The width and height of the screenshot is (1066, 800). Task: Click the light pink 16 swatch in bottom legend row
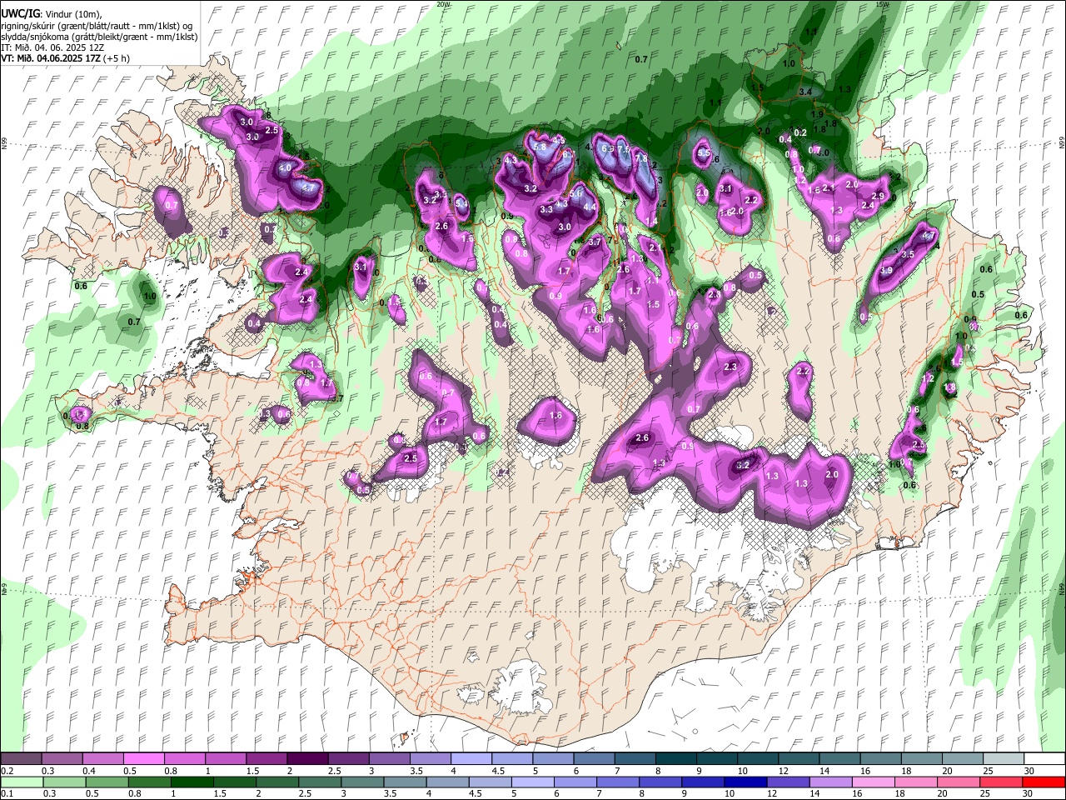[874, 782]
